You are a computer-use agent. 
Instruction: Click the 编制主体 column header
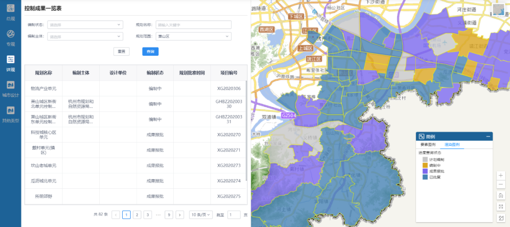click(81, 73)
